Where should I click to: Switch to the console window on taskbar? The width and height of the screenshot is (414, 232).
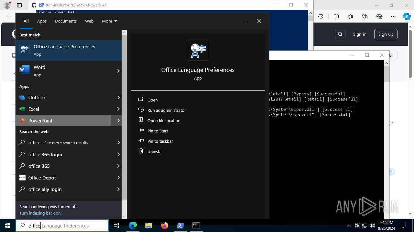tap(196, 226)
